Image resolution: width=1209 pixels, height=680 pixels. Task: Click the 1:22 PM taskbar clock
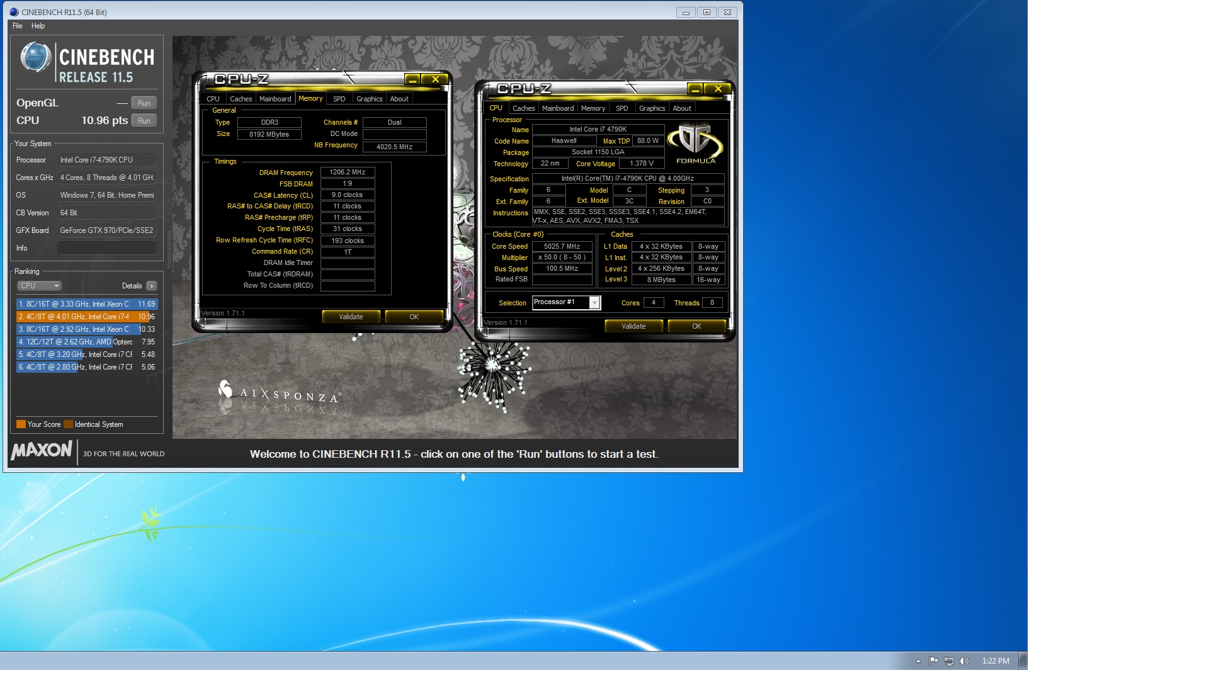tap(996, 661)
